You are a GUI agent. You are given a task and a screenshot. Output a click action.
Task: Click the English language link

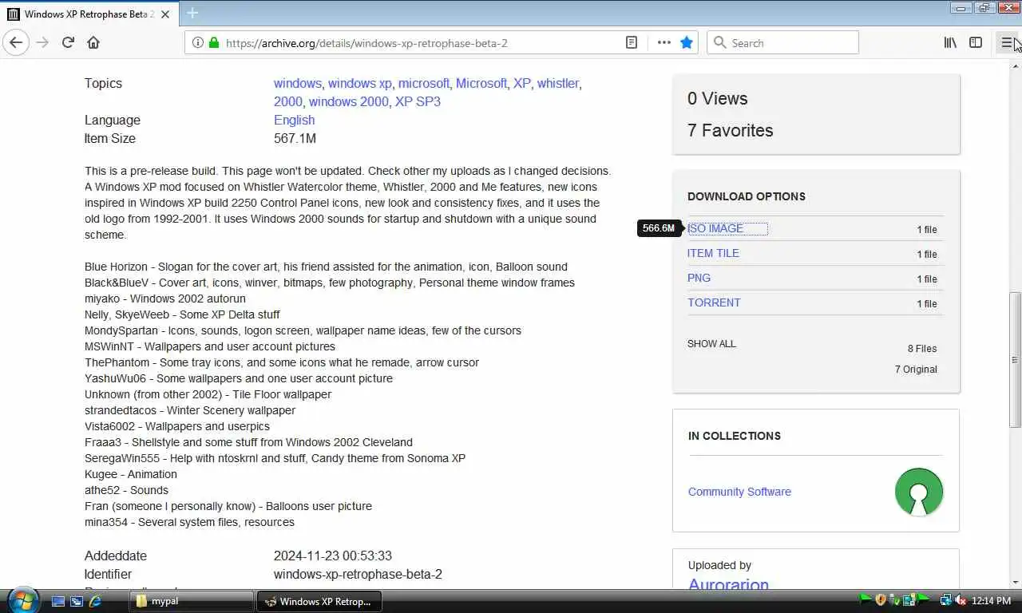[x=294, y=120]
